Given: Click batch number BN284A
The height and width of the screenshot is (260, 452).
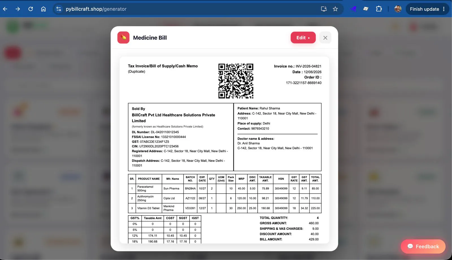Looking at the screenshot, I should point(190,189).
